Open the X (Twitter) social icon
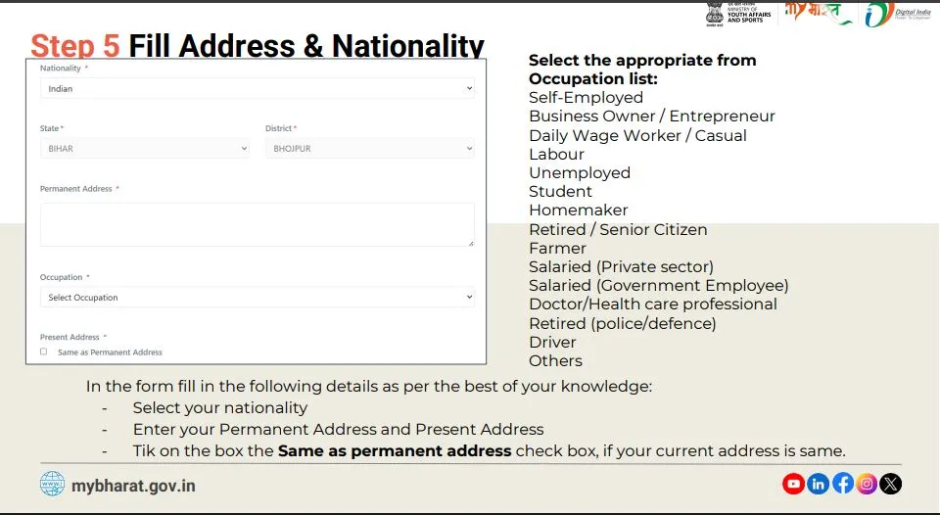The image size is (940, 515). (891, 484)
